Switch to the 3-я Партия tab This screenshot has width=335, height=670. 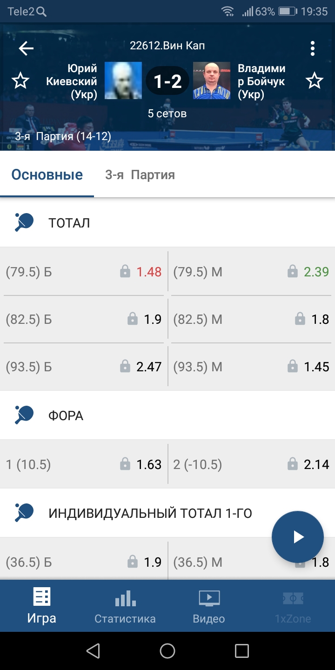click(140, 175)
